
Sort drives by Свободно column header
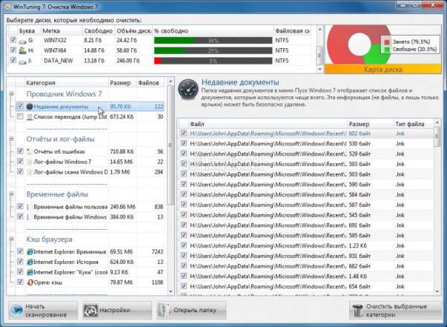coord(99,30)
